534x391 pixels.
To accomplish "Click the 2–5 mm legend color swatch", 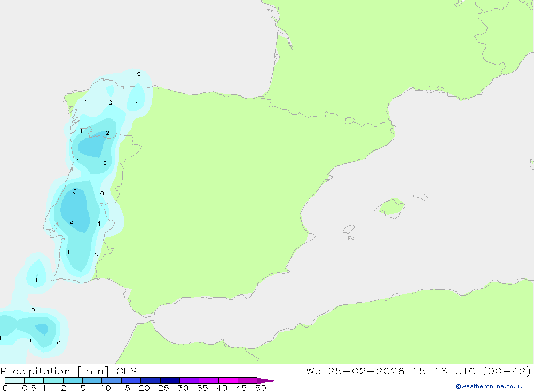I will pos(73,380).
